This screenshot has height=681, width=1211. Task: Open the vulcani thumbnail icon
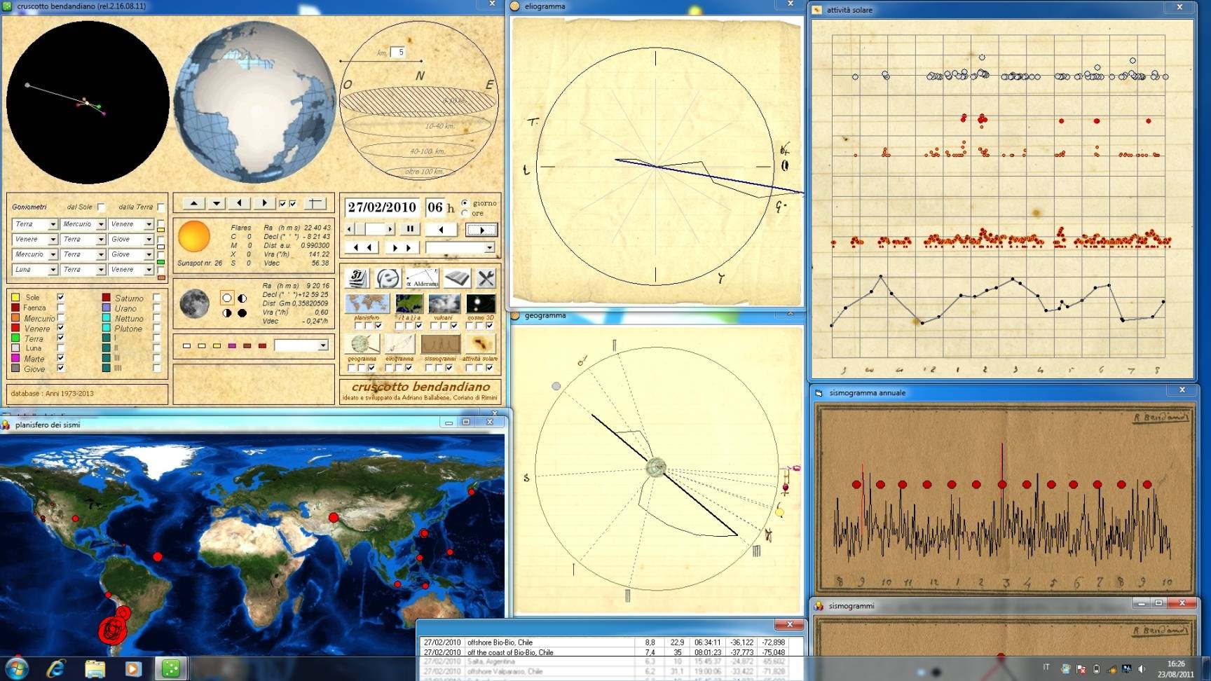pos(444,304)
